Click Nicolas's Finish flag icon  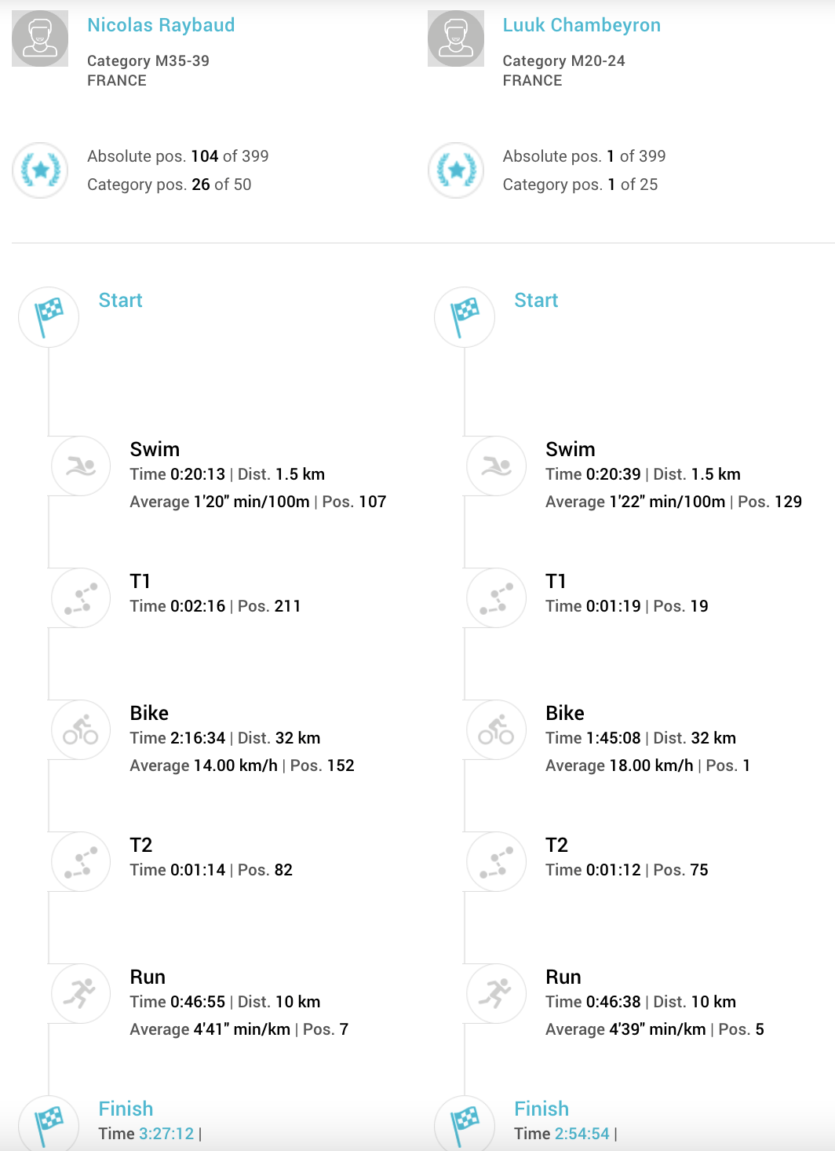(49, 1124)
